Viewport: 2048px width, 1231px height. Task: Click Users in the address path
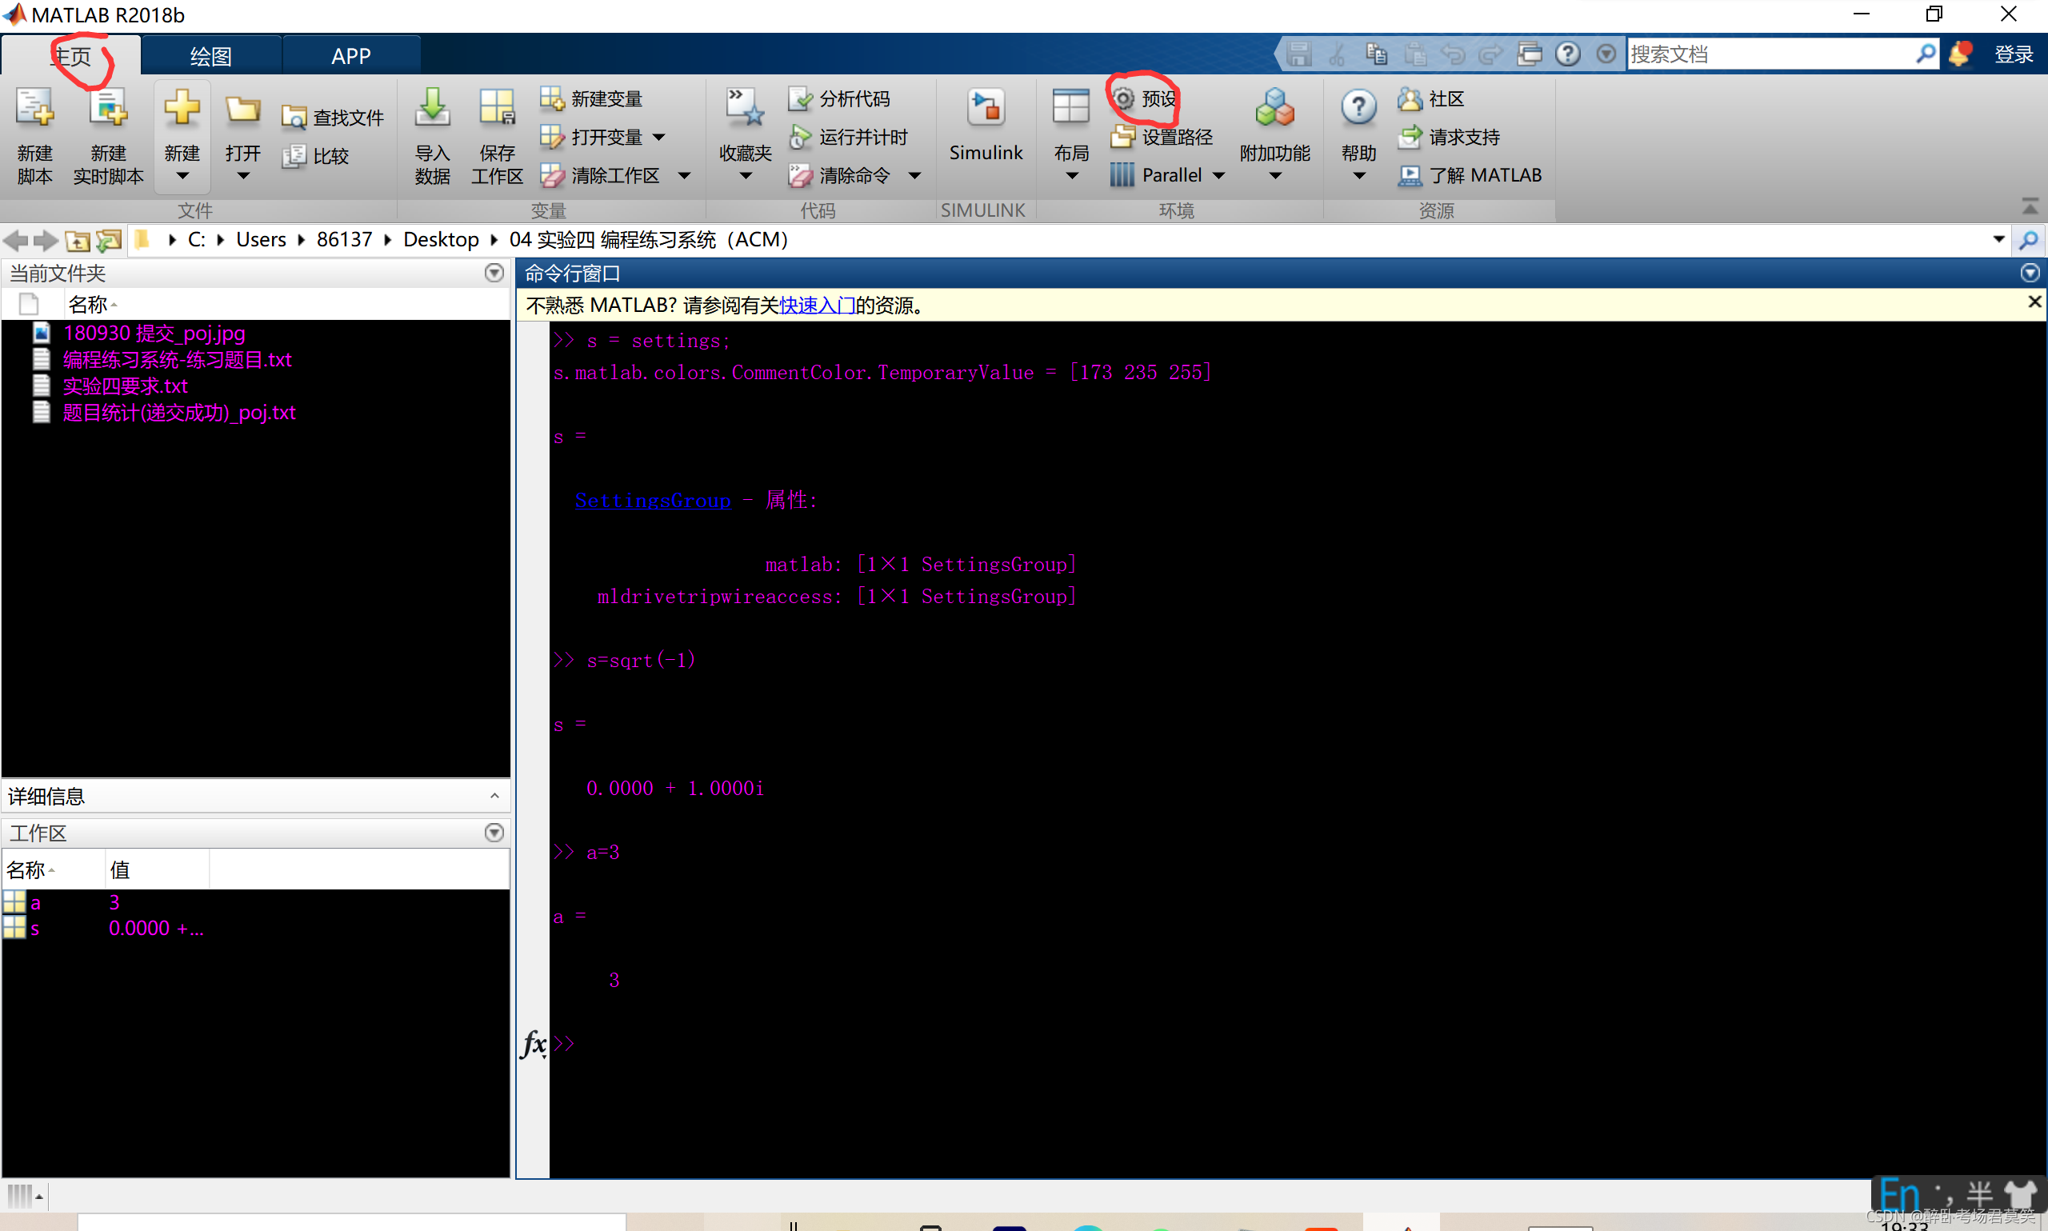[x=261, y=240]
